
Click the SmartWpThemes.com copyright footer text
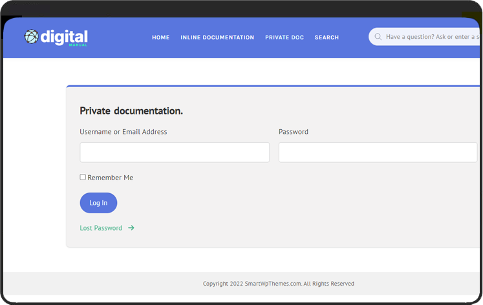pyautogui.click(x=278, y=284)
